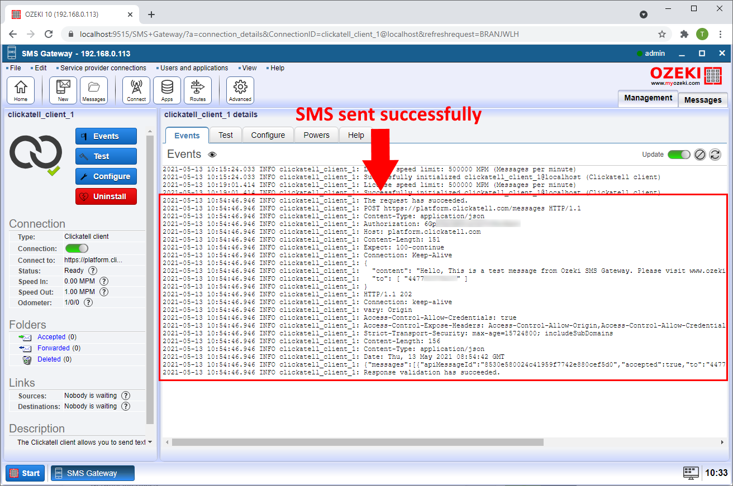Click the blue Configure sidebar button
This screenshot has height=486, width=733.
(x=106, y=176)
